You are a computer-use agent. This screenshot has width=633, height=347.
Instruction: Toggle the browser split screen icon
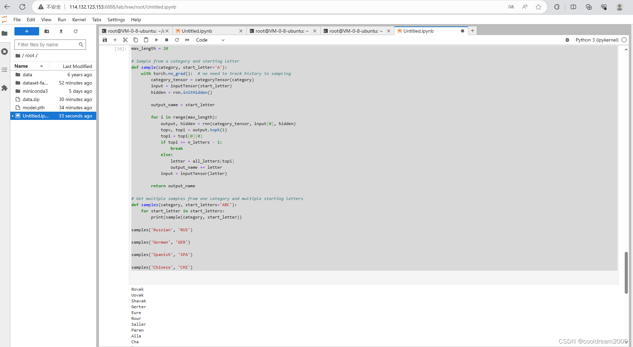pos(573,7)
